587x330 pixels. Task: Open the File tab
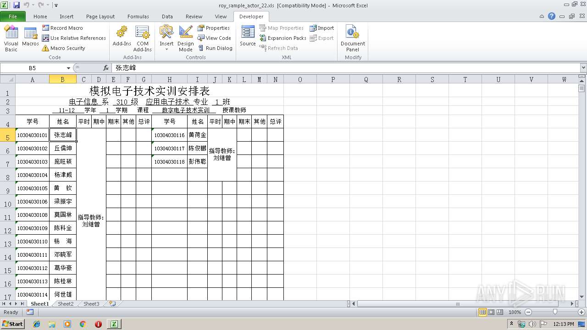(x=13, y=16)
